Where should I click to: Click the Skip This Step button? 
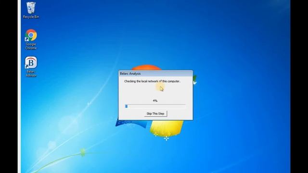[x=155, y=113]
